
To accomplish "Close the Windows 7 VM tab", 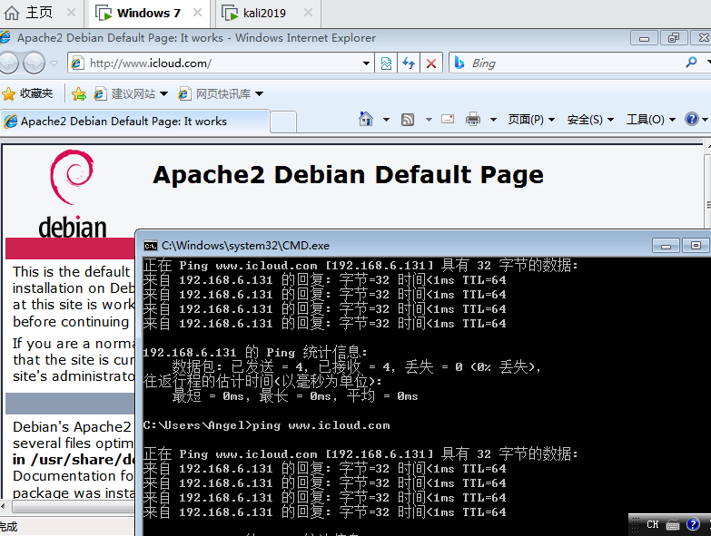I will point(198,13).
